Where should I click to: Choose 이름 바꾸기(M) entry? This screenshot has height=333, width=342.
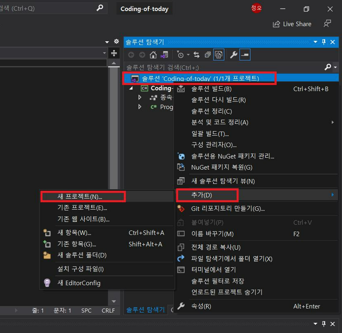coord(257,234)
